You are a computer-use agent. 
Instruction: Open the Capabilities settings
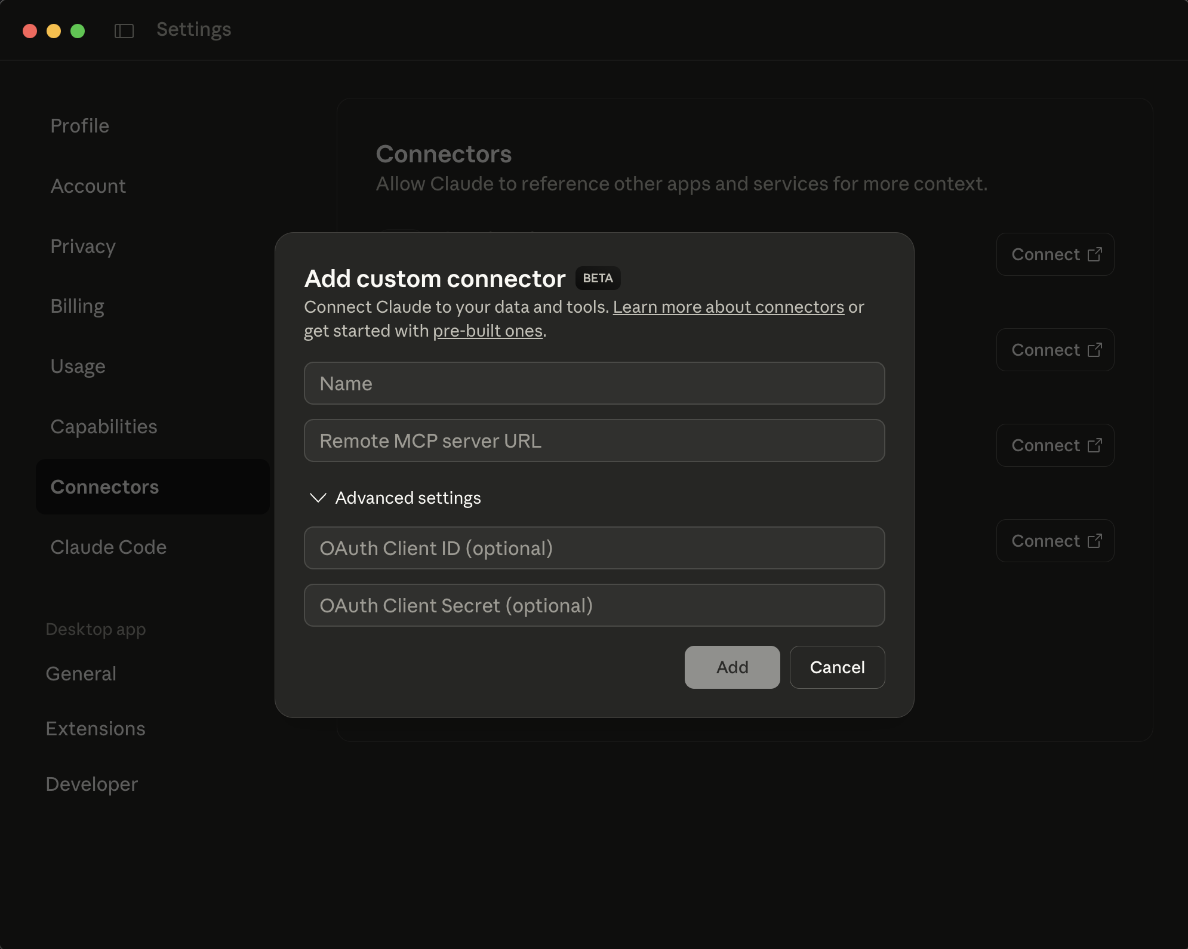pyautogui.click(x=104, y=426)
